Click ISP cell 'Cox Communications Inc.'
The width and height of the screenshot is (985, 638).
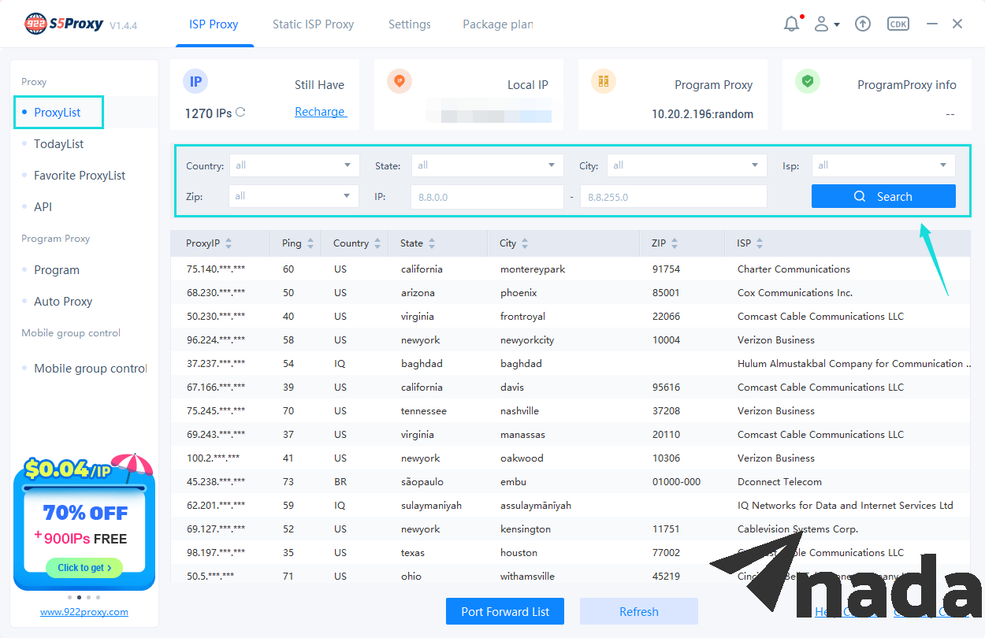pos(795,293)
